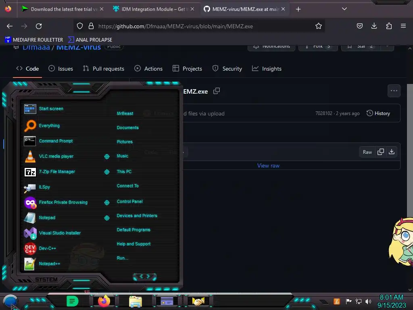Click the start menu shutdown arrows control
This screenshot has height=310, width=413.
(145, 276)
